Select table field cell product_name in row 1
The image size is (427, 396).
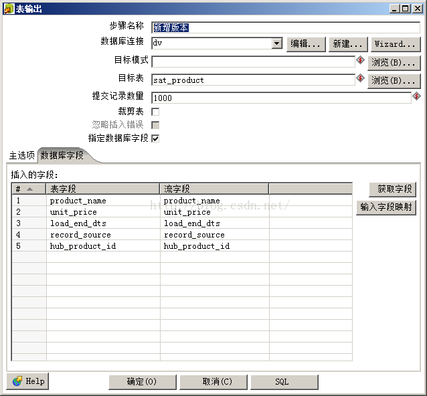click(x=103, y=201)
